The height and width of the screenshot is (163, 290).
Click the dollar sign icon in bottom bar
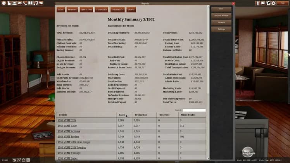(x=14, y=160)
